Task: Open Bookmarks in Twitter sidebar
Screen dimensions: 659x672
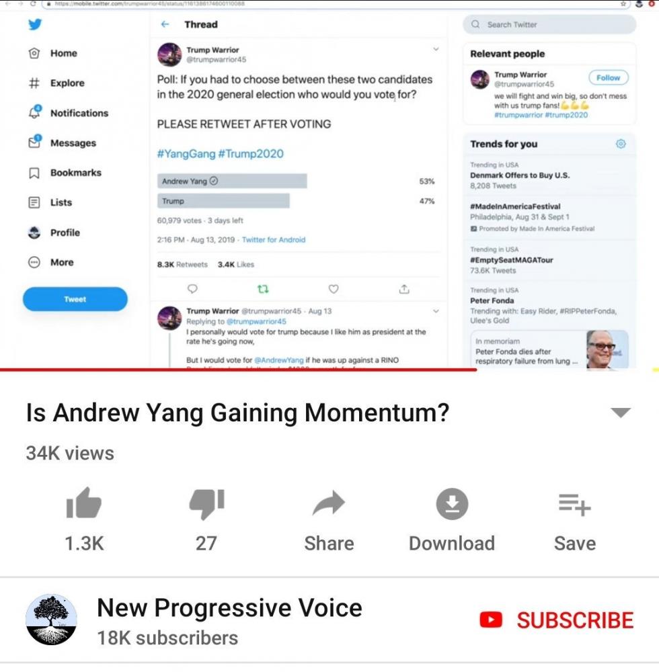Action: (65, 173)
